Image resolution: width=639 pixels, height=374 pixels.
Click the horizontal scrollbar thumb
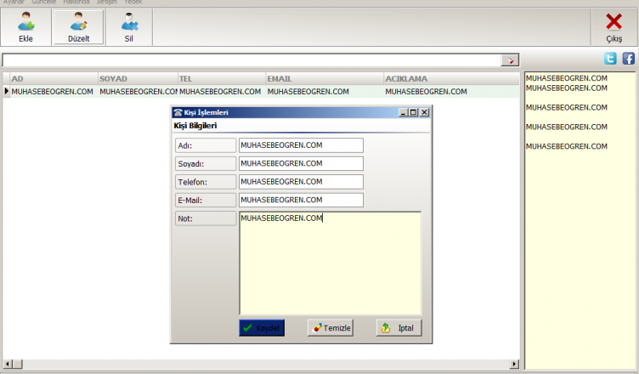tap(18, 364)
